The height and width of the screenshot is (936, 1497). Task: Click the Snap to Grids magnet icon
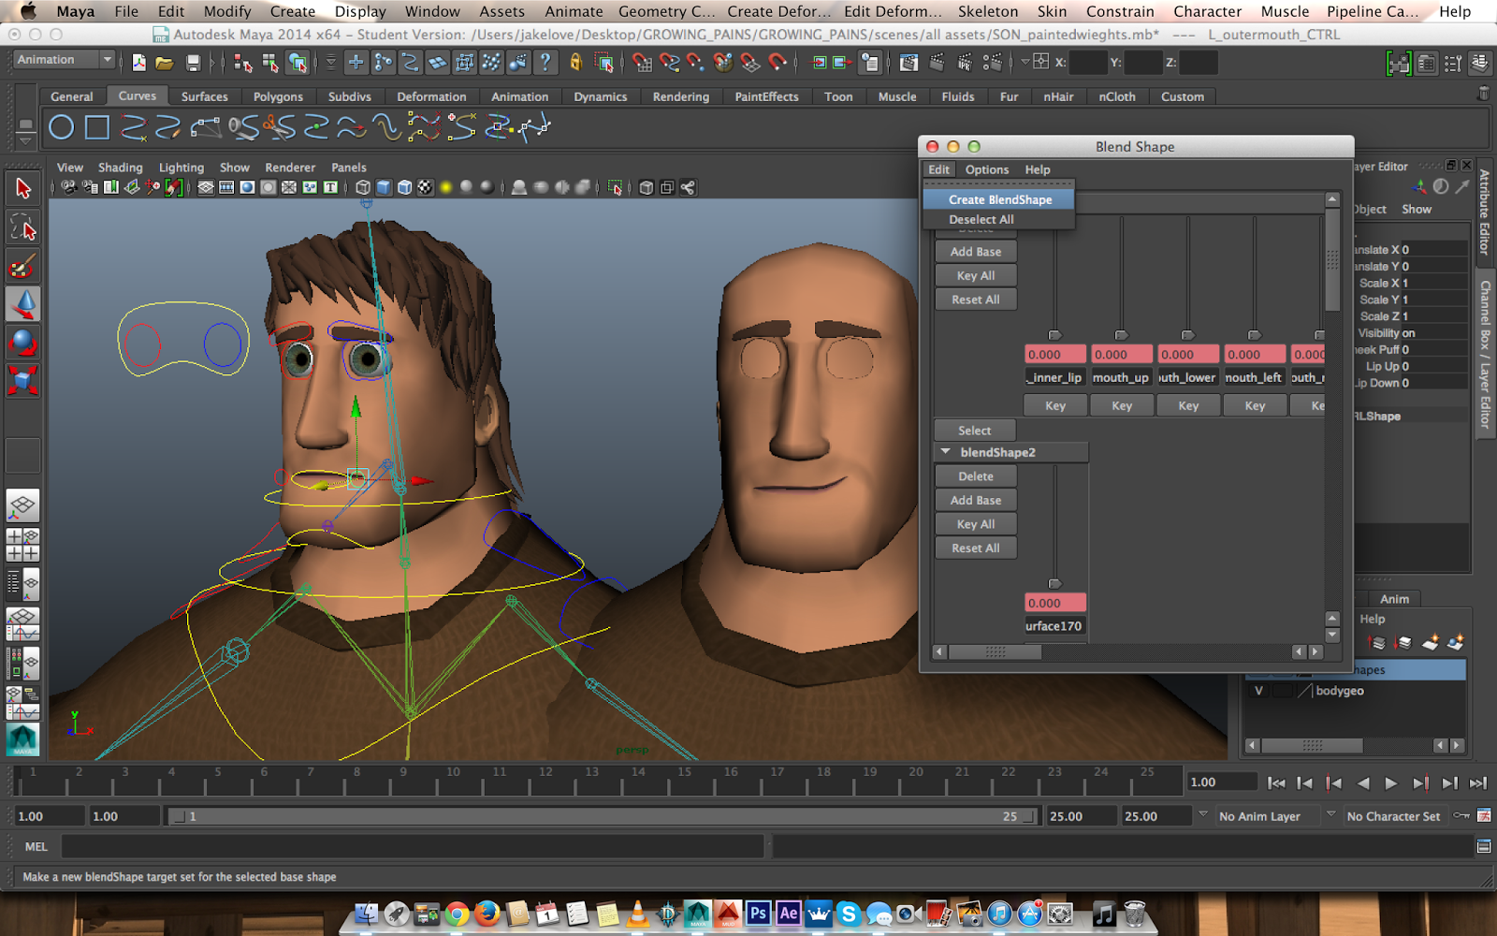(642, 63)
